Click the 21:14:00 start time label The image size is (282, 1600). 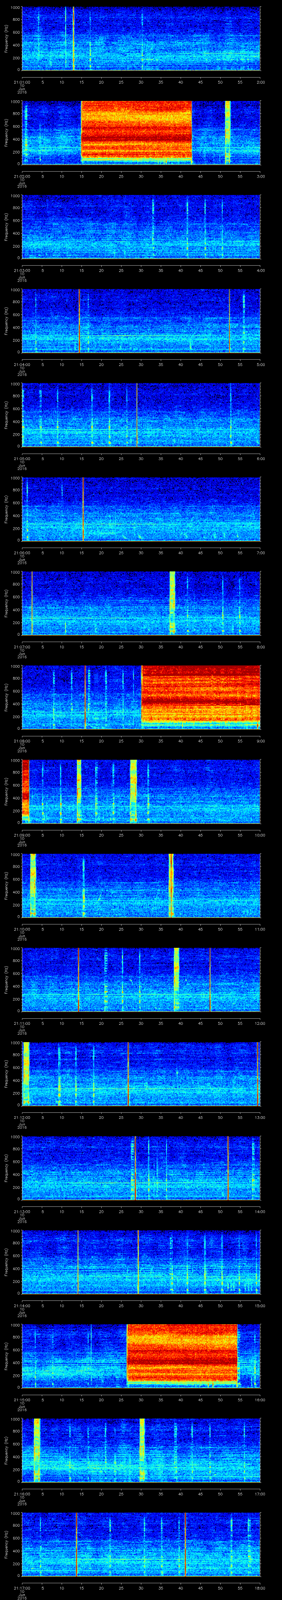pos(22,1305)
